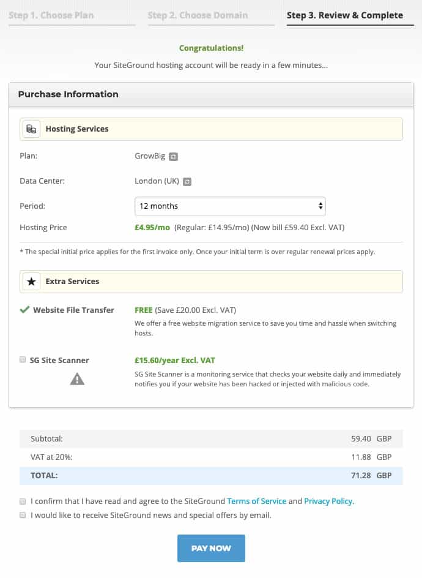
Task: Click the Congratulations! message
Action: click(211, 48)
